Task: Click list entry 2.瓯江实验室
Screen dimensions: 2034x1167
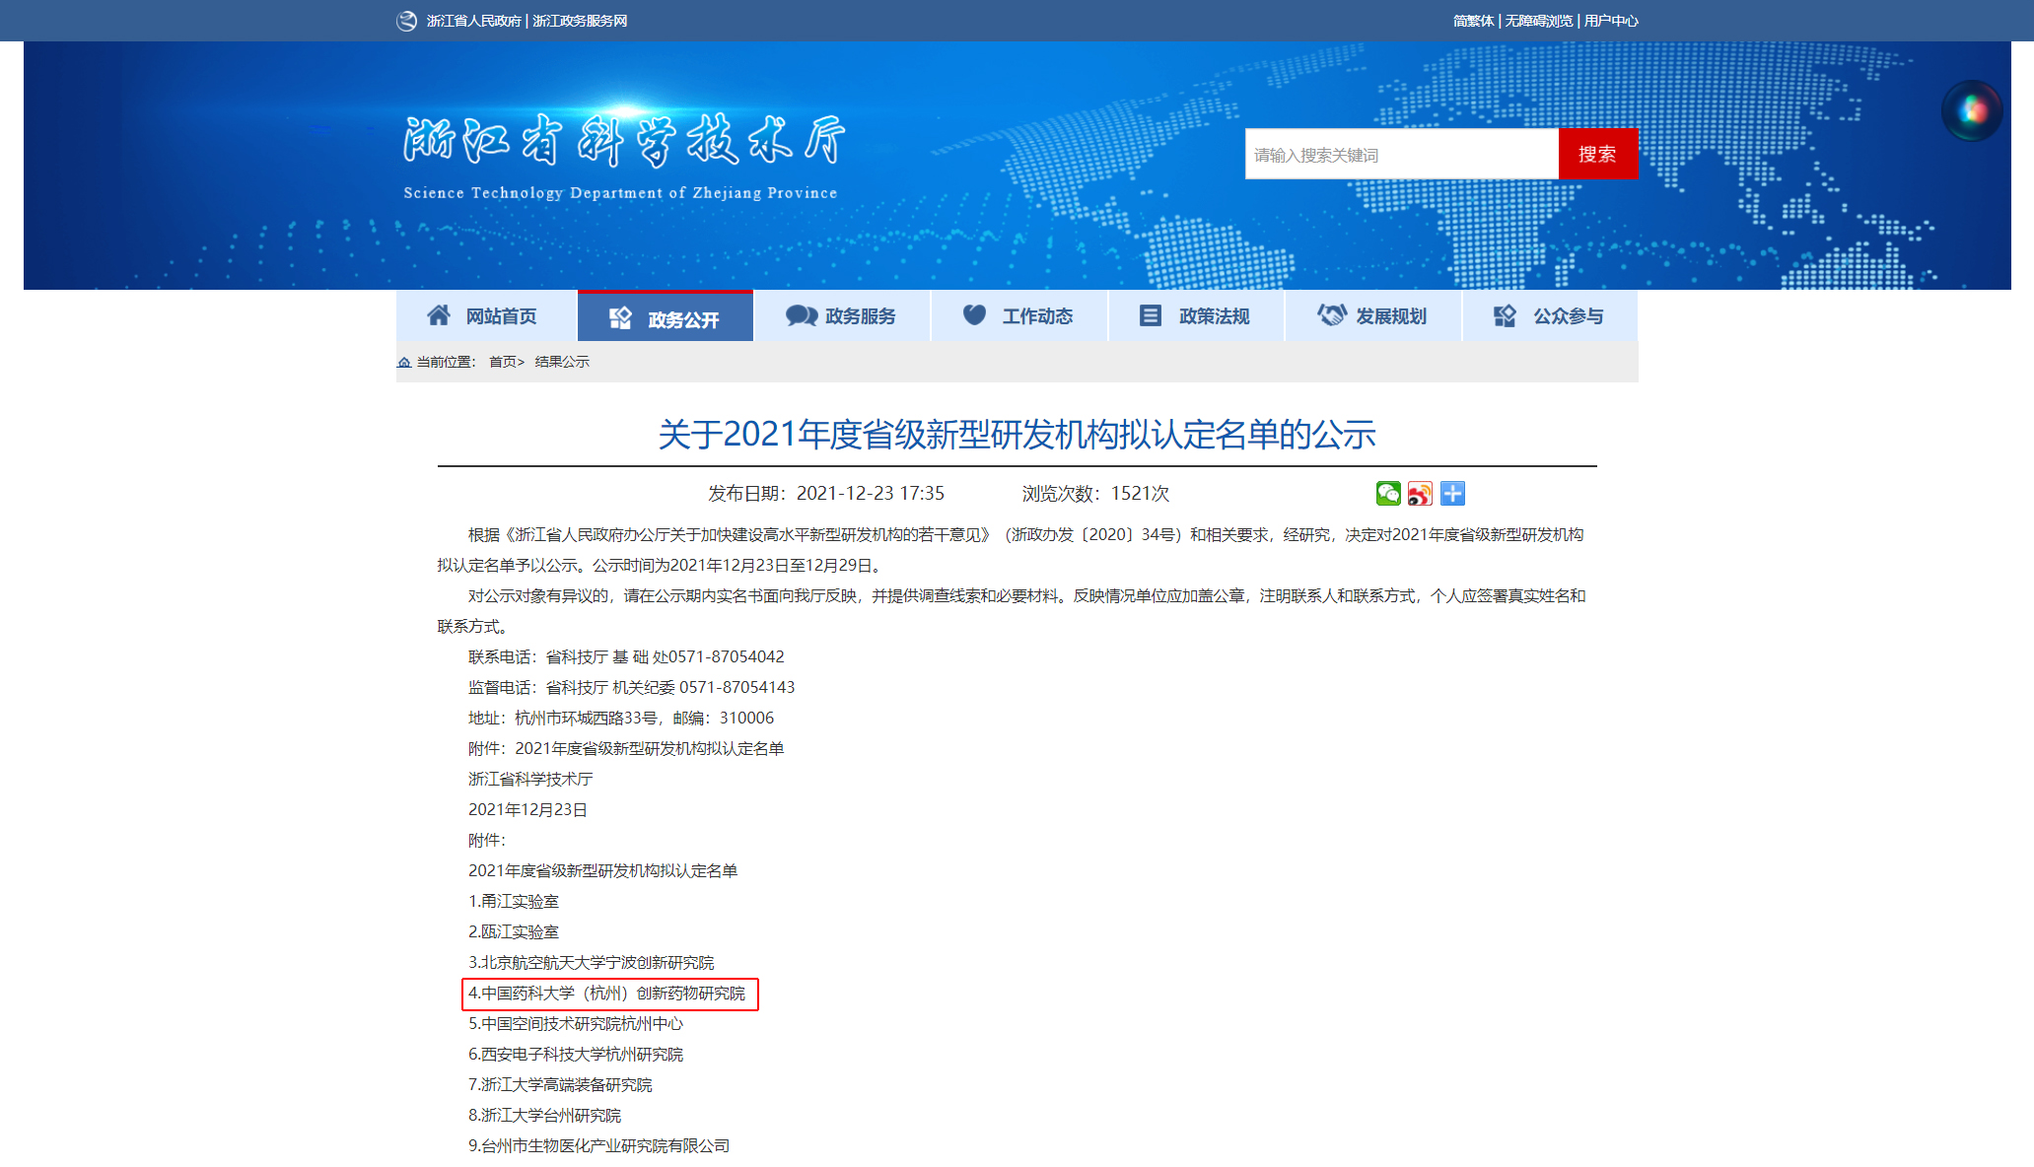Action: click(x=514, y=931)
